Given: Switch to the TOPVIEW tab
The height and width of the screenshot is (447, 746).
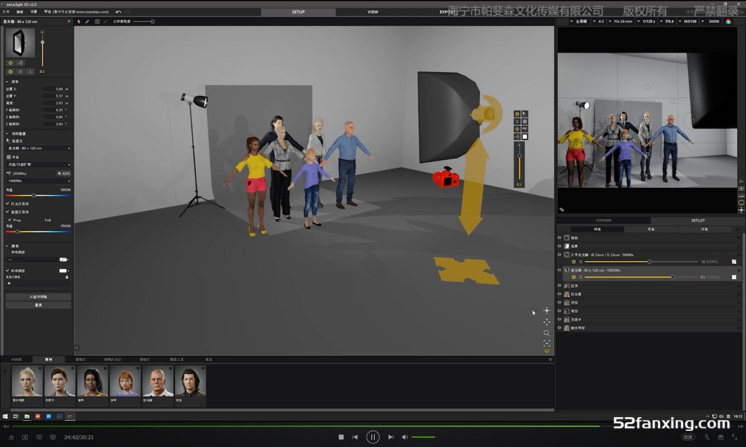Looking at the screenshot, I should click(x=604, y=221).
